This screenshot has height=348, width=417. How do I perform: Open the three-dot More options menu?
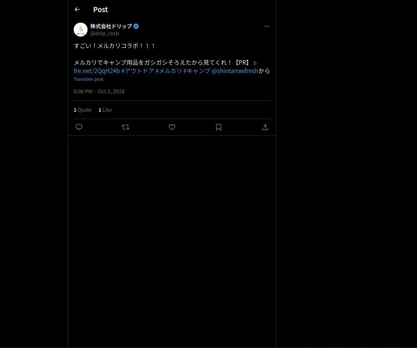point(267,26)
